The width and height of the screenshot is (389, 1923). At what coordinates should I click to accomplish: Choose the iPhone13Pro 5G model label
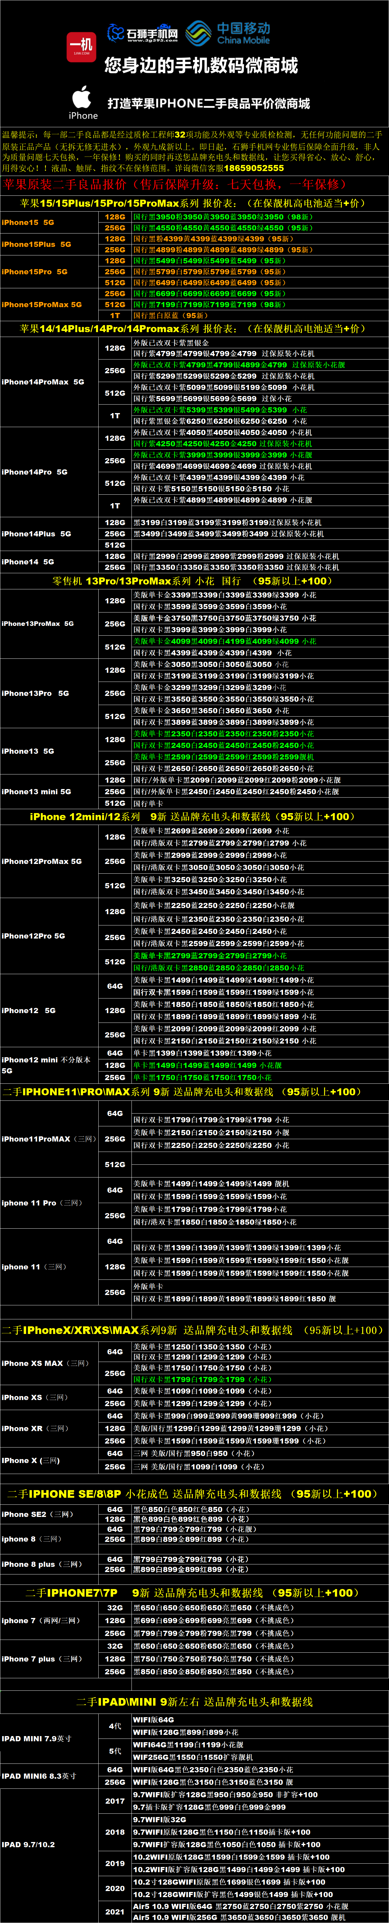pyautogui.click(x=35, y=693)
